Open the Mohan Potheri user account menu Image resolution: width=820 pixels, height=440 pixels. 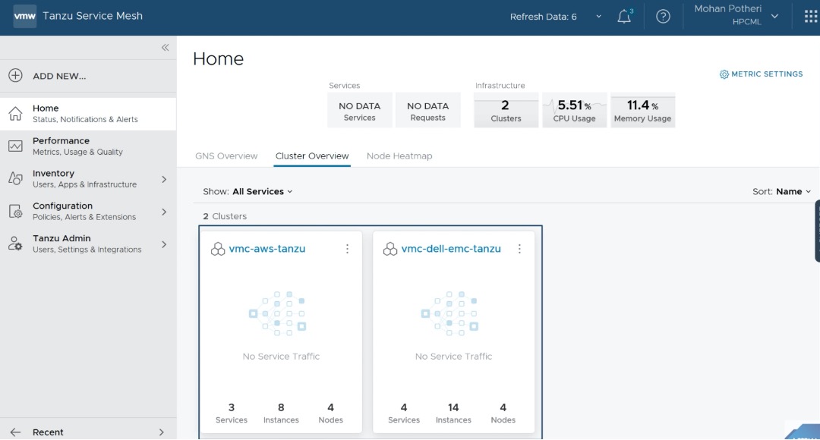click(736, 16)
